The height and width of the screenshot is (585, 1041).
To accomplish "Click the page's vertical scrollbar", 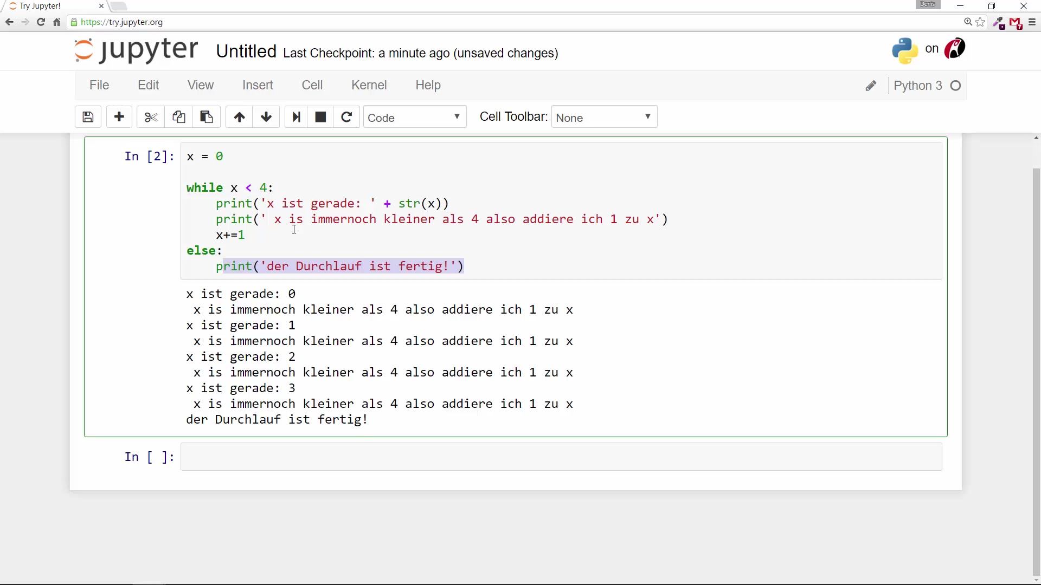I will point(1036,368).
